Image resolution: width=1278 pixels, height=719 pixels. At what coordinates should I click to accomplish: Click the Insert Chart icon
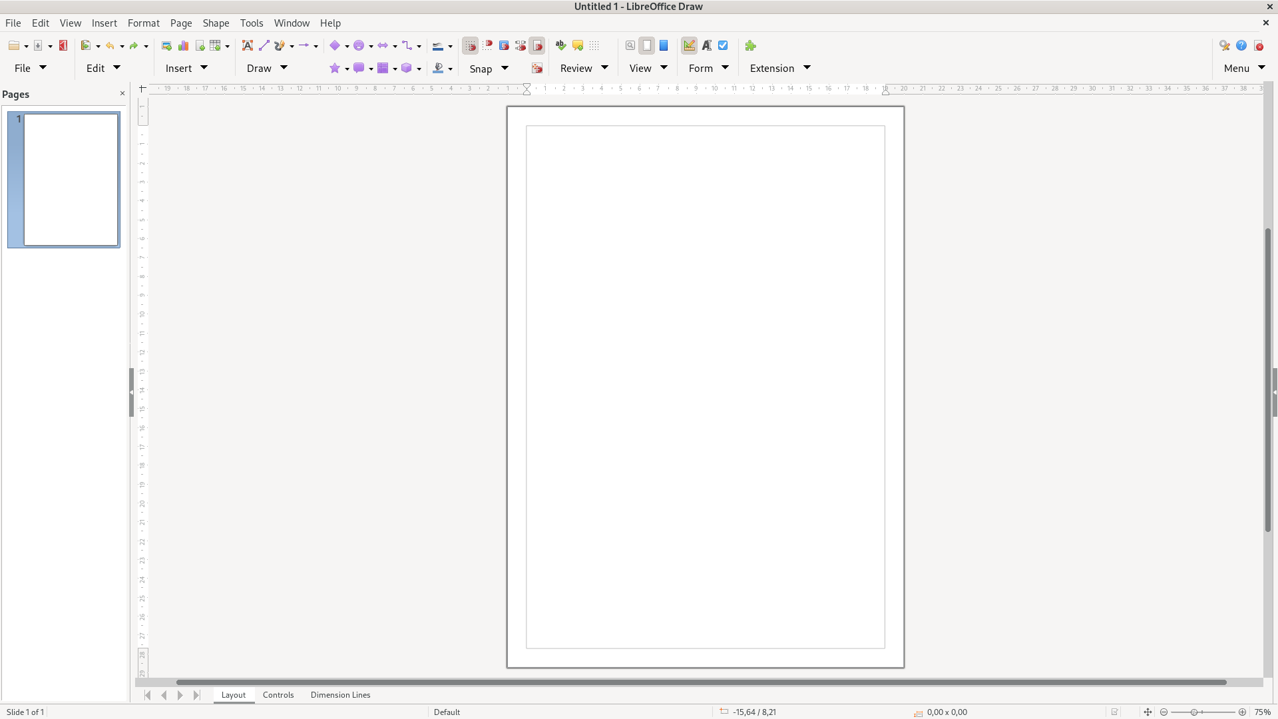click(184, 46)
